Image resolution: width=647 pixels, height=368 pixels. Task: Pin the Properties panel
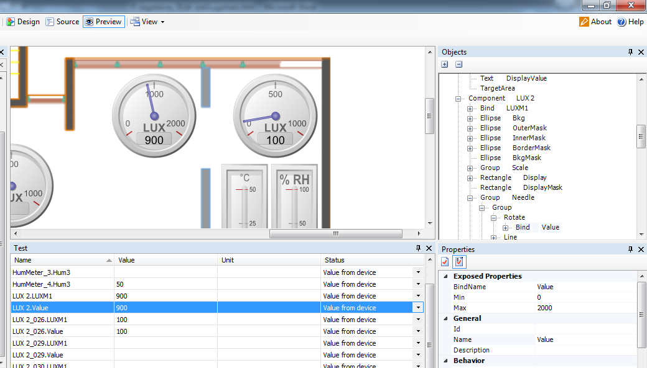click(630, 249)
